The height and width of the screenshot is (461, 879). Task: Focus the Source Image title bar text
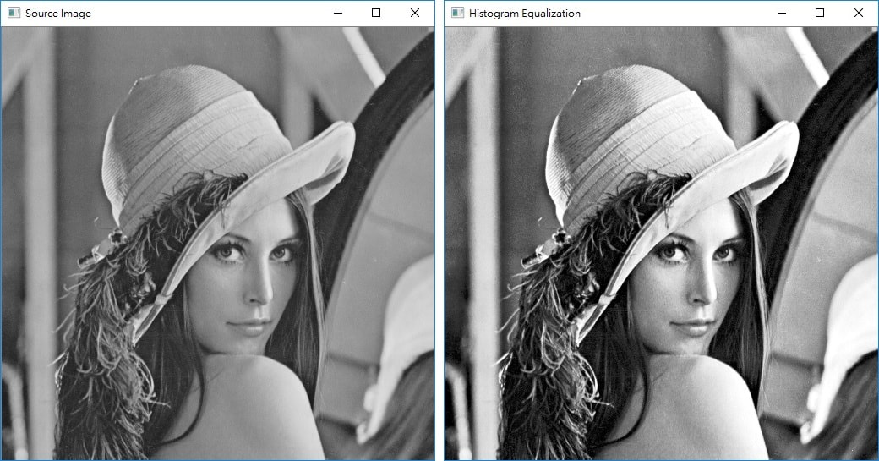58,14
